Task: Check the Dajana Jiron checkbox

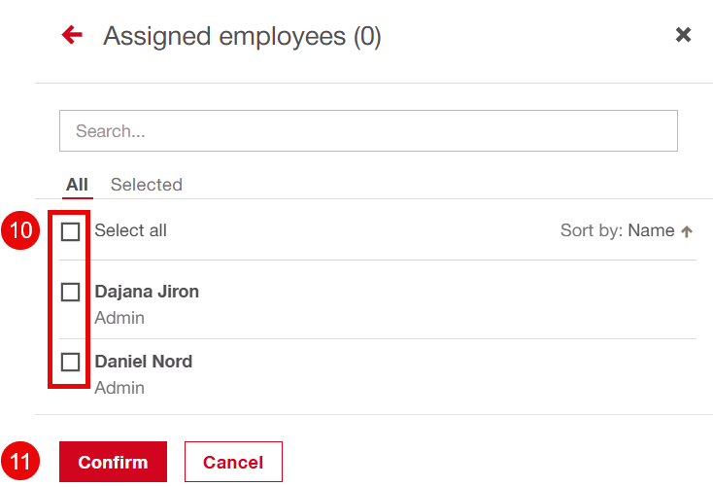Action: 70,292
